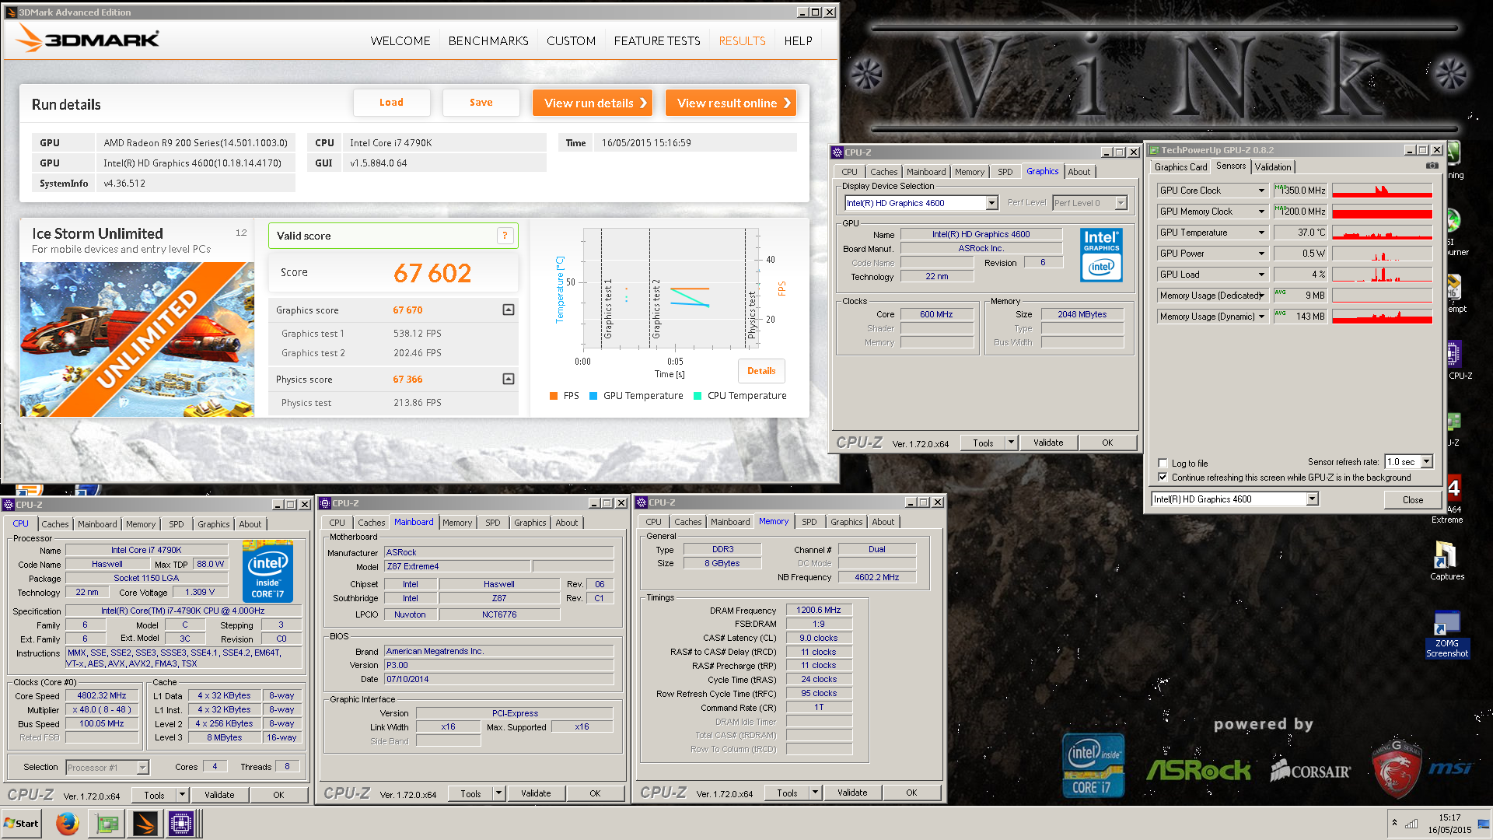This screenshot has height=840, width=1493.
Task: Open the ZOMG Screenshot desktop shortcut
Action: pyautogui.click(x=1446, y=634)
